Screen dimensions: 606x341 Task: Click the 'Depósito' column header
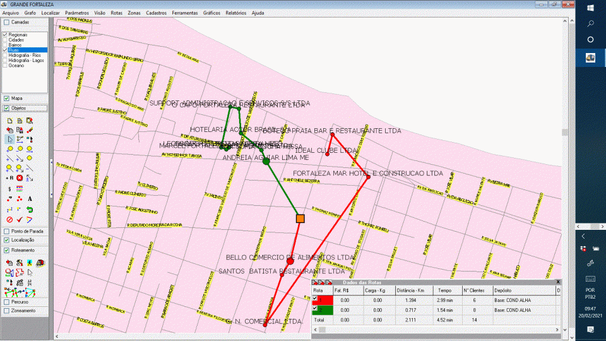pos(524,290)
